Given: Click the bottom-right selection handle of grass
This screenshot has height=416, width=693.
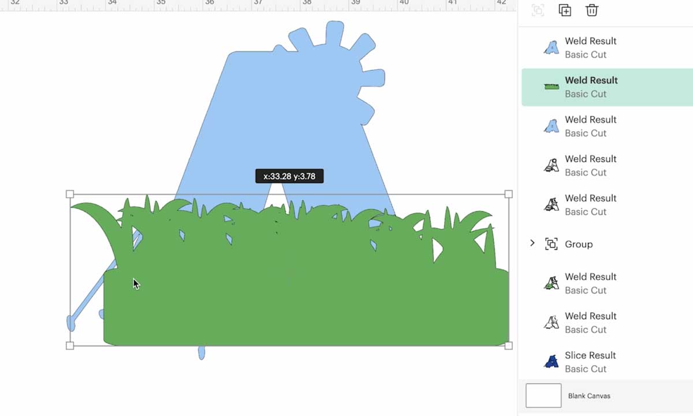Looking at the screenshot, I should [x=509, y=346].
